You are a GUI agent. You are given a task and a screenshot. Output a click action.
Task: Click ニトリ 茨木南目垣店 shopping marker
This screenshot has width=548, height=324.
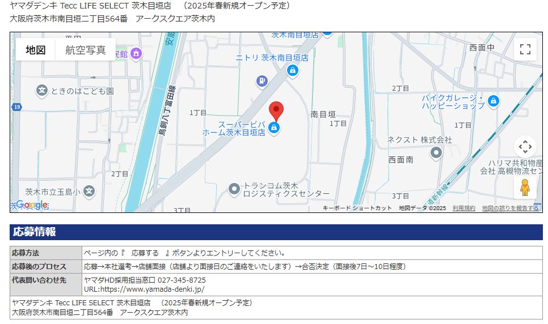293,71
